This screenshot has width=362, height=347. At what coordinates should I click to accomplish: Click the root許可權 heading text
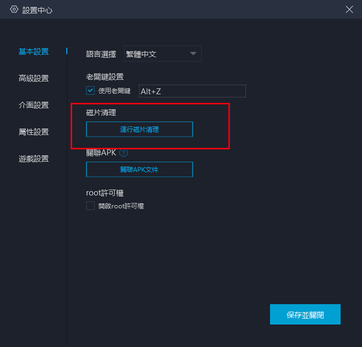(x=105, y=193)
